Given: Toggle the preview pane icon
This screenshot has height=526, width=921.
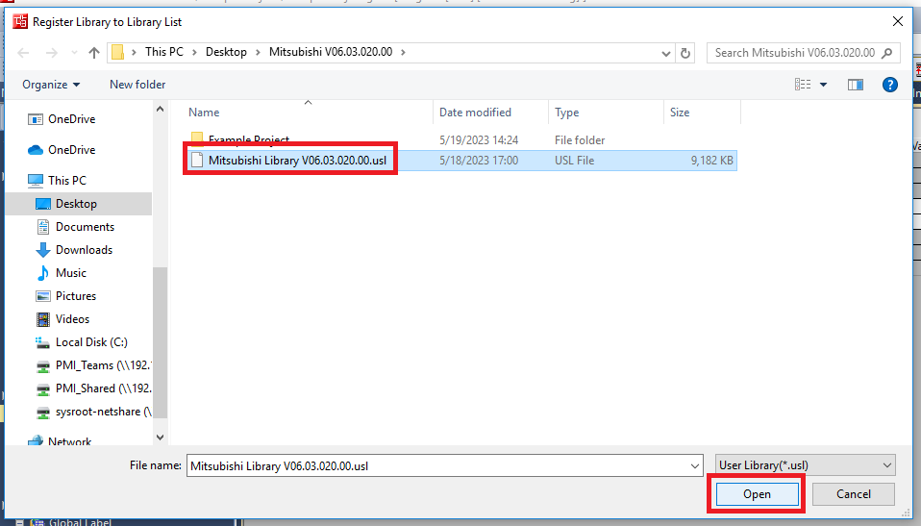Looking at the screenshot, I should click(x=855, y=85).
